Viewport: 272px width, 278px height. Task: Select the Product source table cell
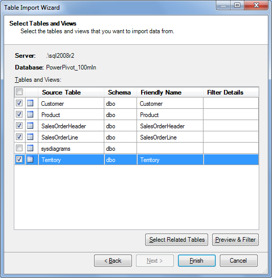[x=71, y=114]
